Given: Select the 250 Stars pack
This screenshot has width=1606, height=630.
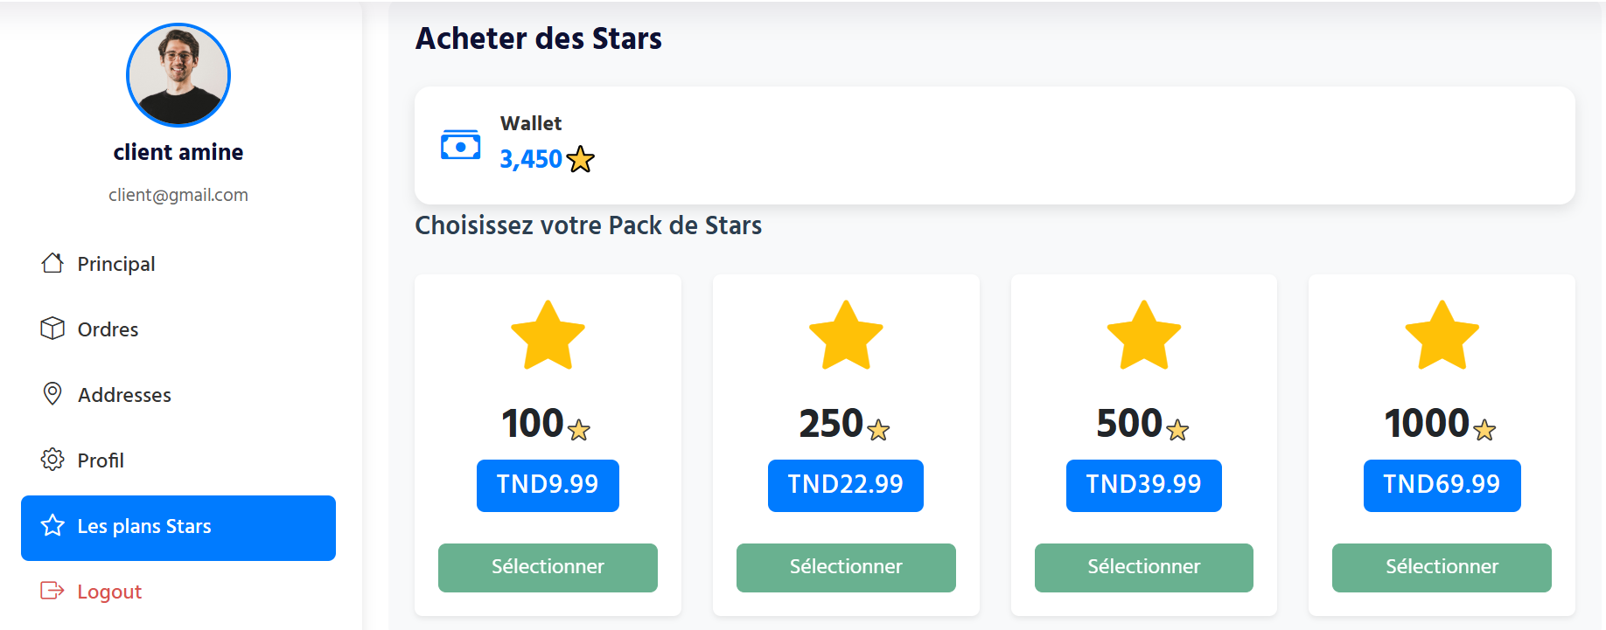Looking at the screenshot, I should click(x=846, y=567).
